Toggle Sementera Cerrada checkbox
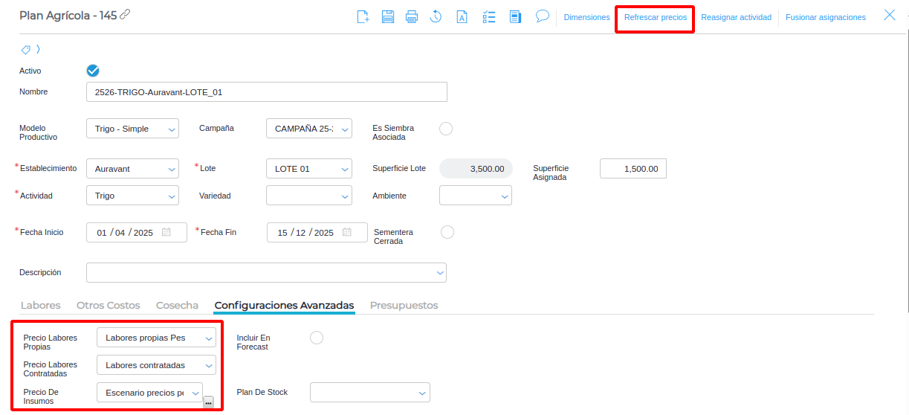The image size is (909, 415). click(447, 232)
